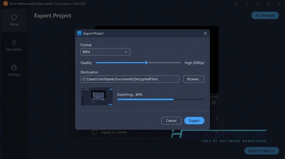Click the exporting progress bar
Screen dimensions: 285x159
click(x=161, y=100)
